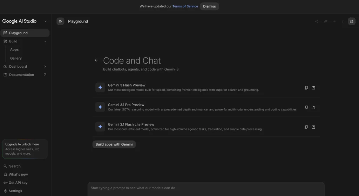Click the Google AI Studio logo text

(20, 21)
